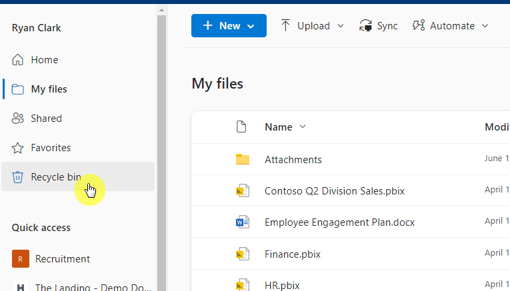Click the file type column header icon
Viewport: 510px width, 291px height.
[241, 127]
